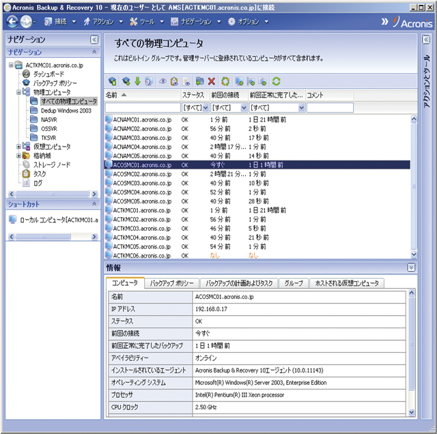Select the ACOSMC03.acronis.co.jp row
Image resolution: width=437 pixels, height=434 pixels.
(x=257, y=183)
